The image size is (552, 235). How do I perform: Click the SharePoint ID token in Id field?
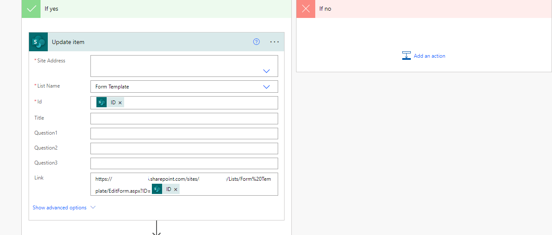[x=110, y=103]
